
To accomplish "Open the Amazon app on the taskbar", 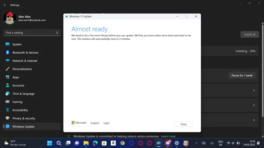I will 113,143.
